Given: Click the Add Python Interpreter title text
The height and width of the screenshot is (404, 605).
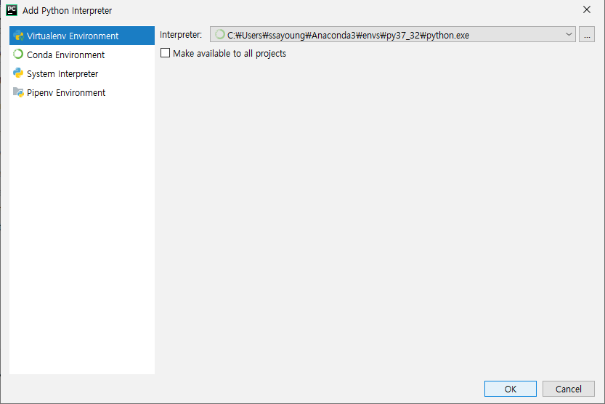Looking at the screenshot, I should (x=67, y=10).
